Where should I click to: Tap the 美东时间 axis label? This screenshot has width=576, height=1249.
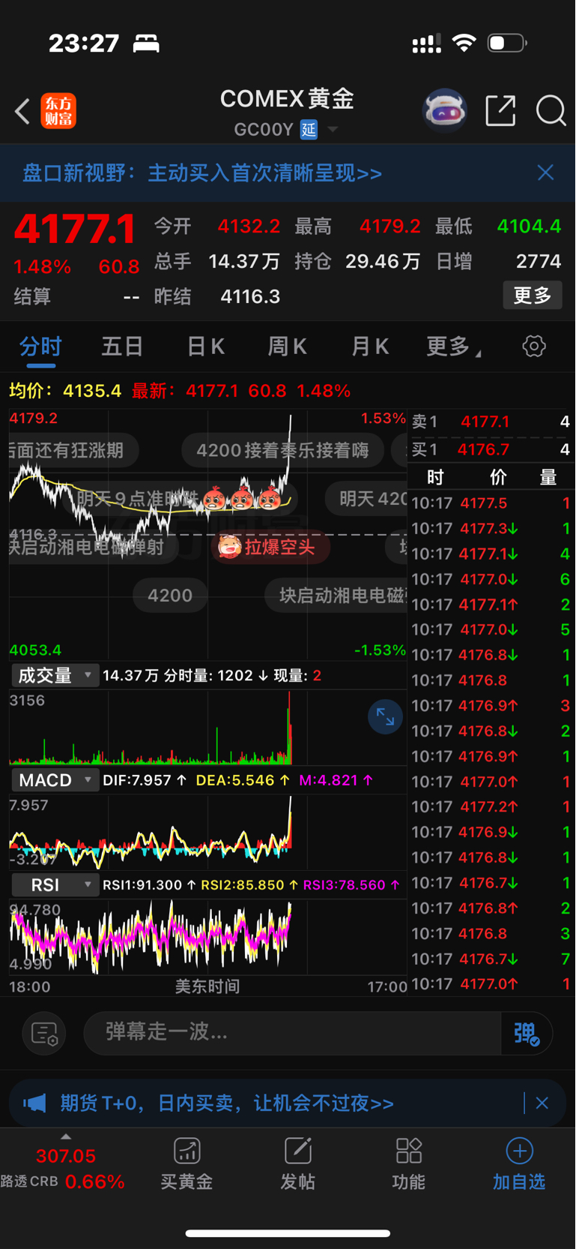coord(207,986)
